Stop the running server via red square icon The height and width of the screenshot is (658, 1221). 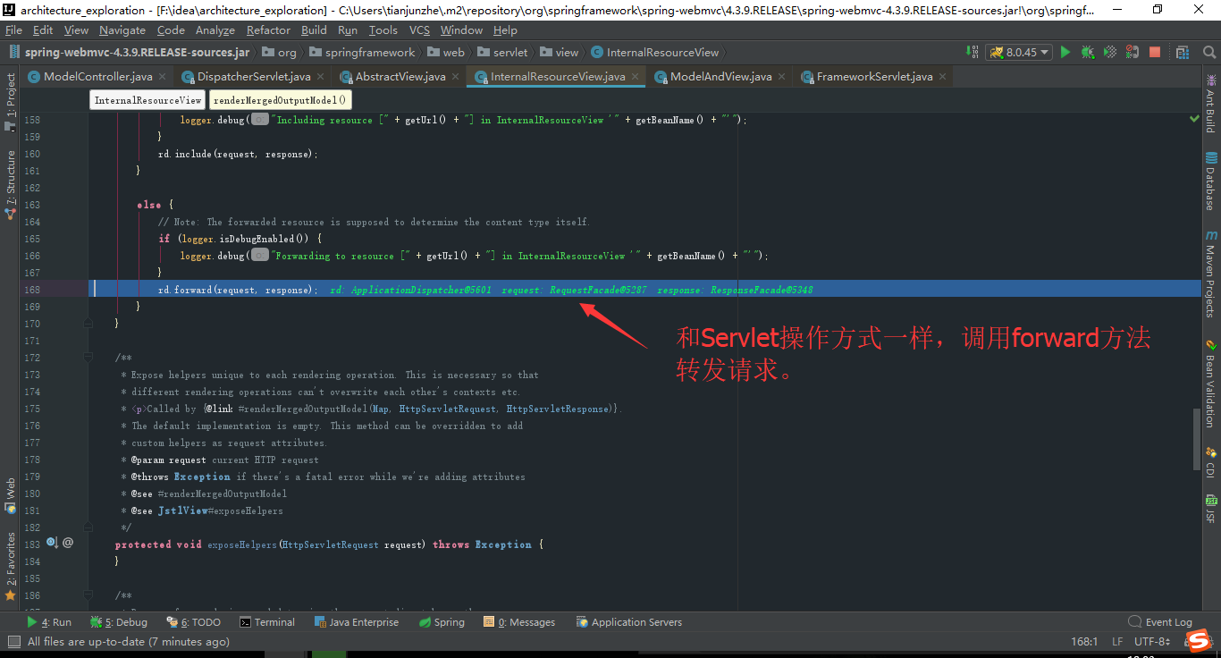(x=1156, y=53)
